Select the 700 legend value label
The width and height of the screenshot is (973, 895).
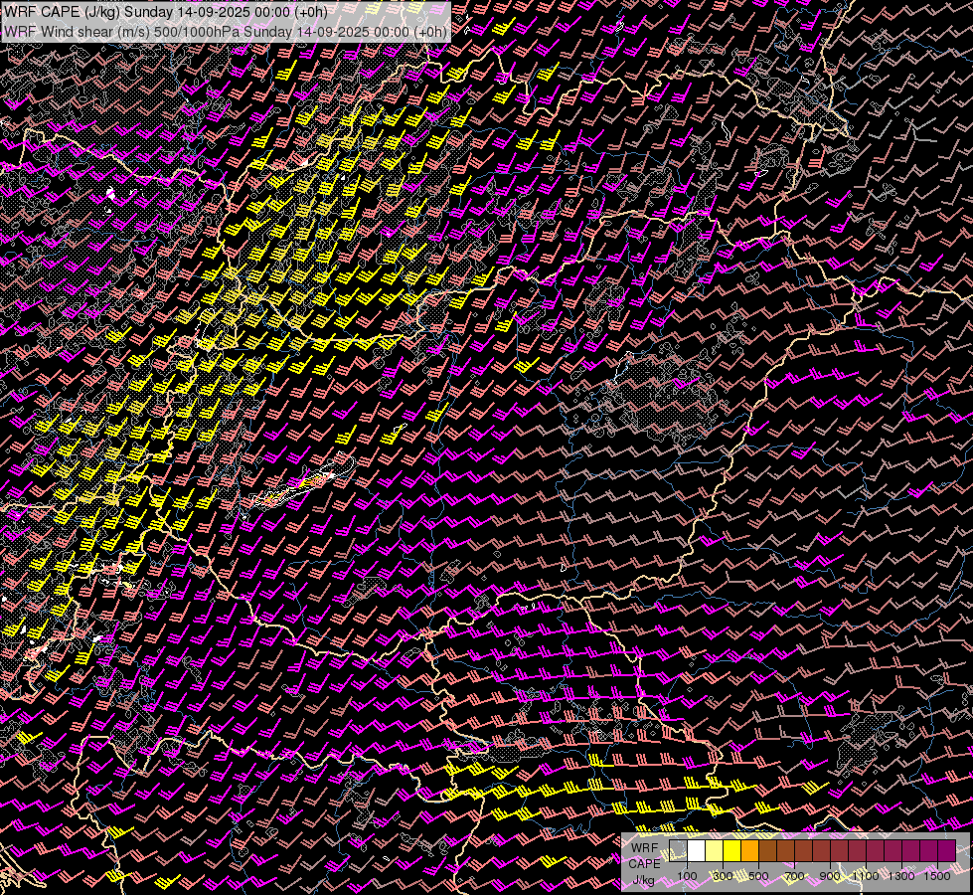(794, 876)
